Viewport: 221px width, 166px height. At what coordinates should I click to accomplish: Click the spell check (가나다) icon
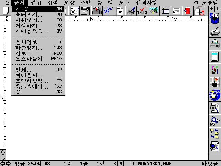(x=142, y=11)
